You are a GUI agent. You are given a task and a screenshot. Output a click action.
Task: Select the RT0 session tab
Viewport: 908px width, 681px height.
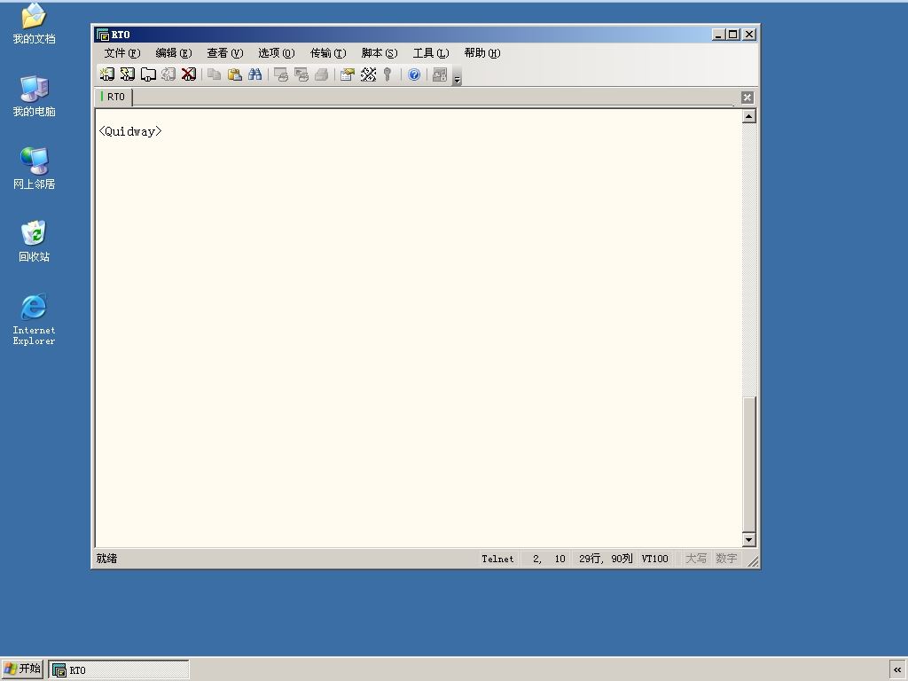(x=113, y=97)
